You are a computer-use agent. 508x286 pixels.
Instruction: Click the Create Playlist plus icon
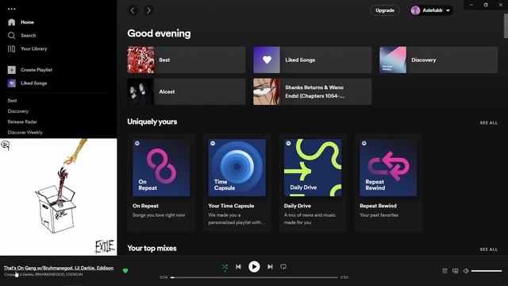pos(12,70)
